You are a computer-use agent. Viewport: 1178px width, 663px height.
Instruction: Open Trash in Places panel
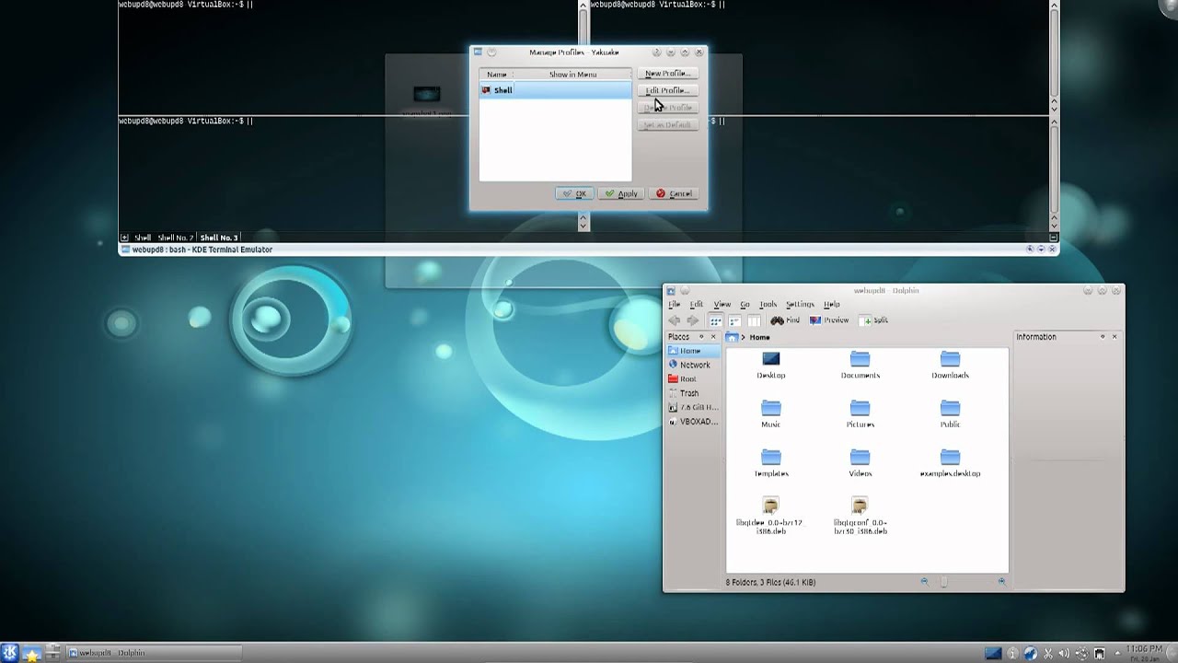pos(692,393)
